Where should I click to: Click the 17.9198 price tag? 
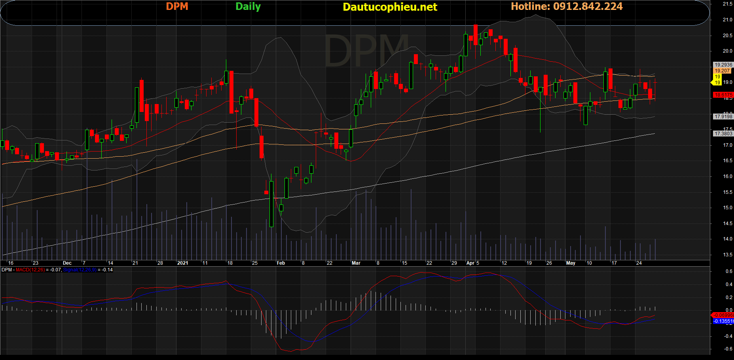(x=723, y=117)
